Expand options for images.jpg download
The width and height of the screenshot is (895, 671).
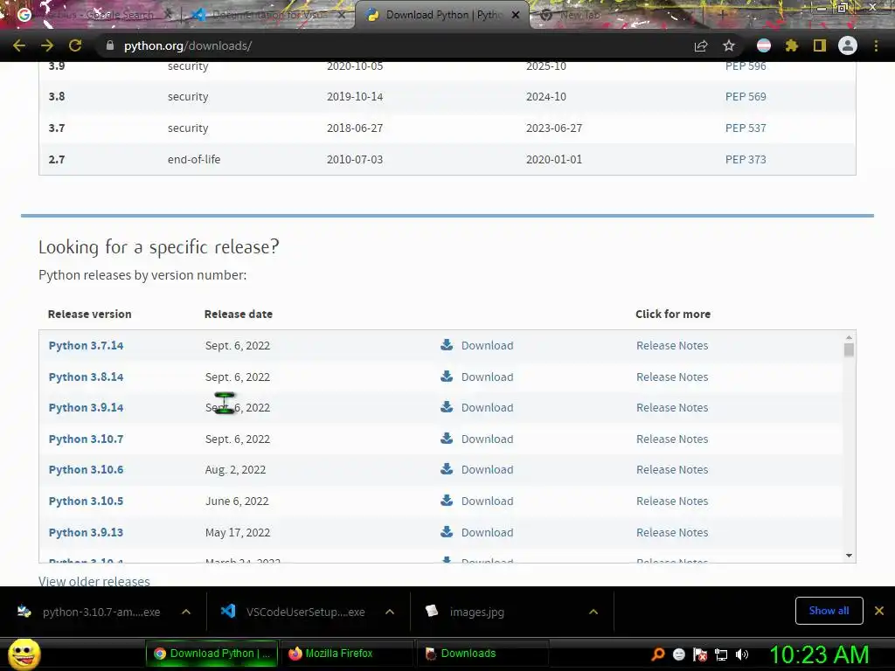click(593, 612)
